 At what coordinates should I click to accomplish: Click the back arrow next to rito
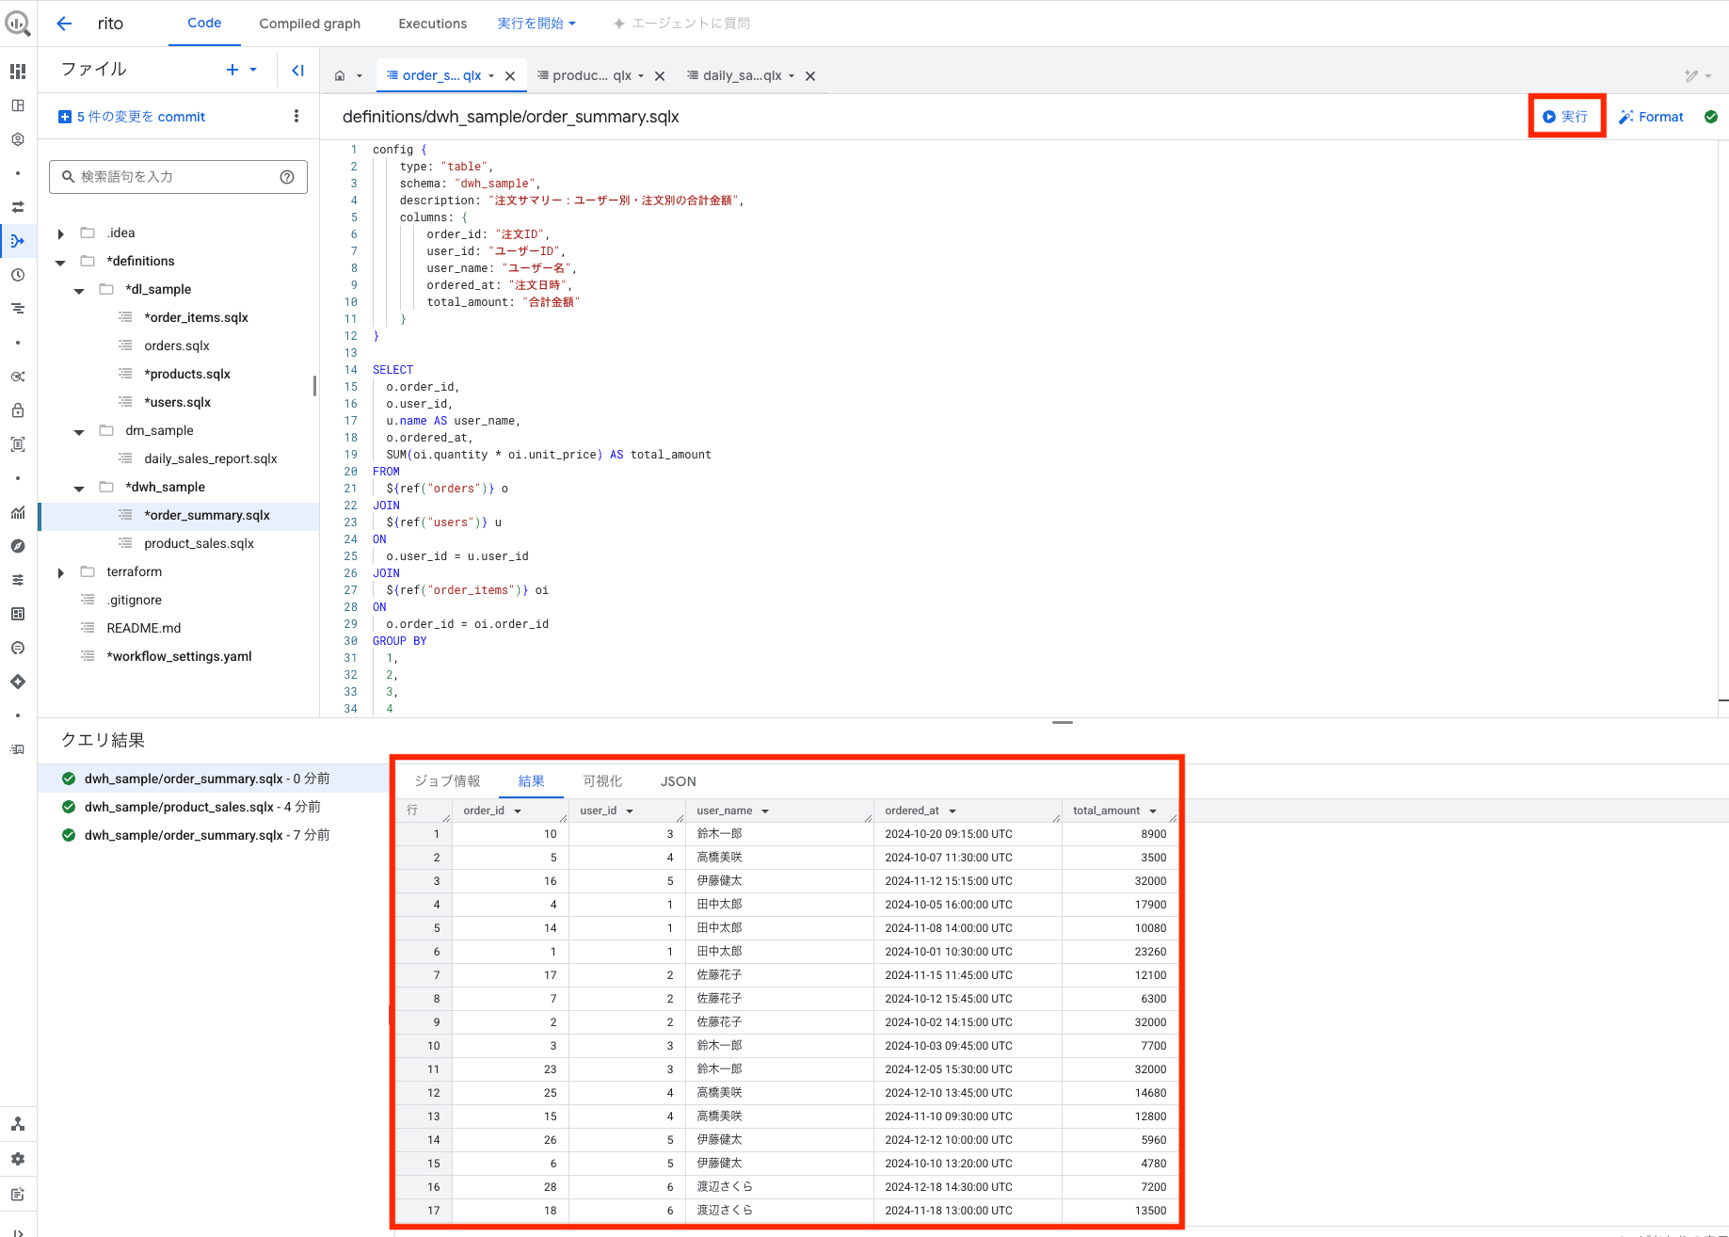[x=64, y=24]
